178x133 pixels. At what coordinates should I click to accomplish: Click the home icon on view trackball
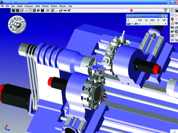click(15, 18)
